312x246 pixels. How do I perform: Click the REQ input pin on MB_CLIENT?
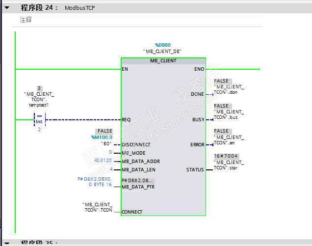click(126, 120)
